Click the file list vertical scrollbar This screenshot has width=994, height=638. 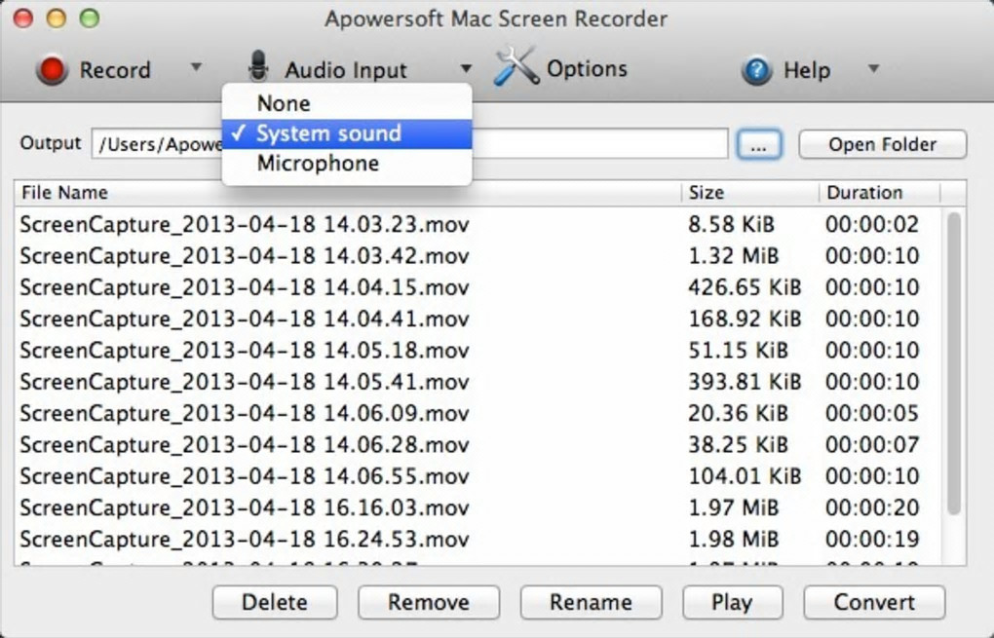pyautogui.click(x=953, y=360)
